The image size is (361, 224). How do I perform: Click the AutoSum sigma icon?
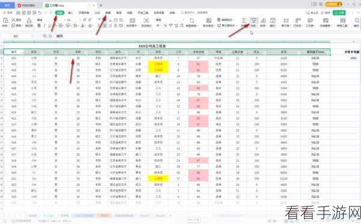pyautogui.click(x=244, y=20)
